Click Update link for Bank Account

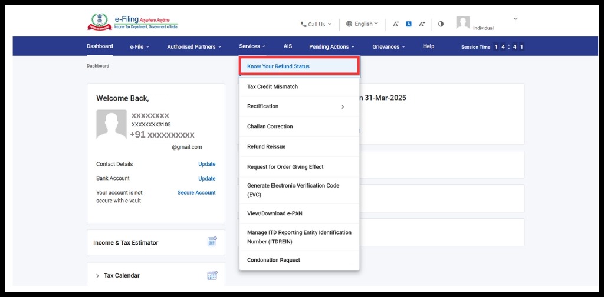pos(207,178)
